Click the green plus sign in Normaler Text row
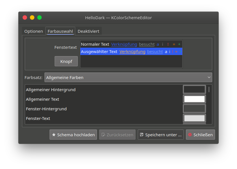 [x=179, y=44]
